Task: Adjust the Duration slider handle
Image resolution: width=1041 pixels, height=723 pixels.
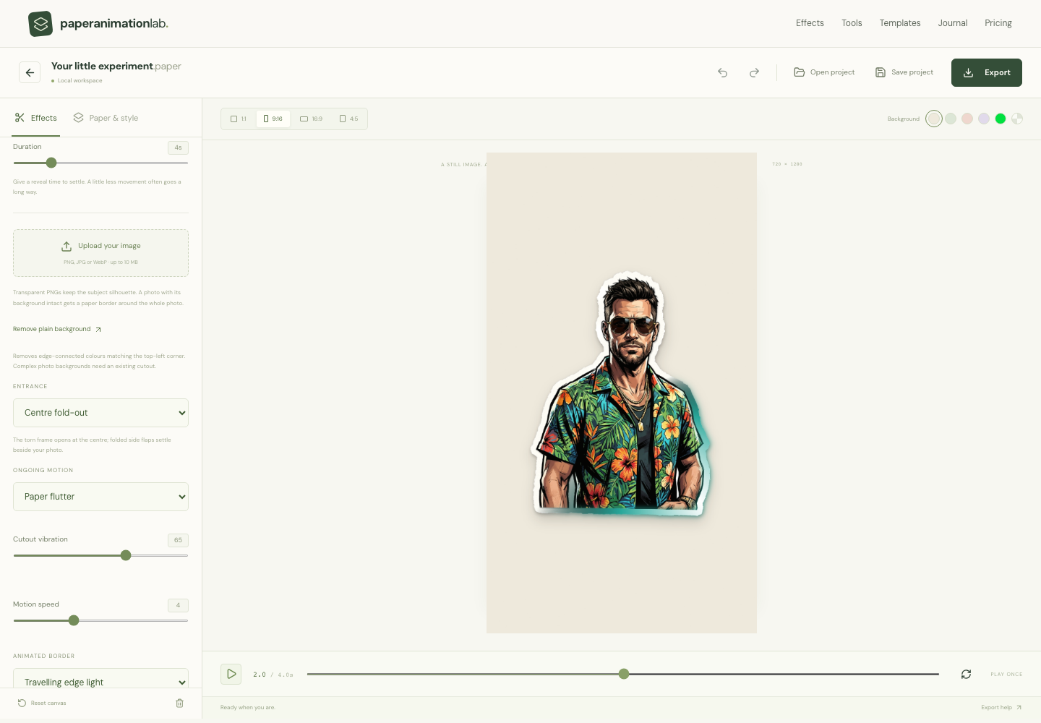Action: point(51,163)
